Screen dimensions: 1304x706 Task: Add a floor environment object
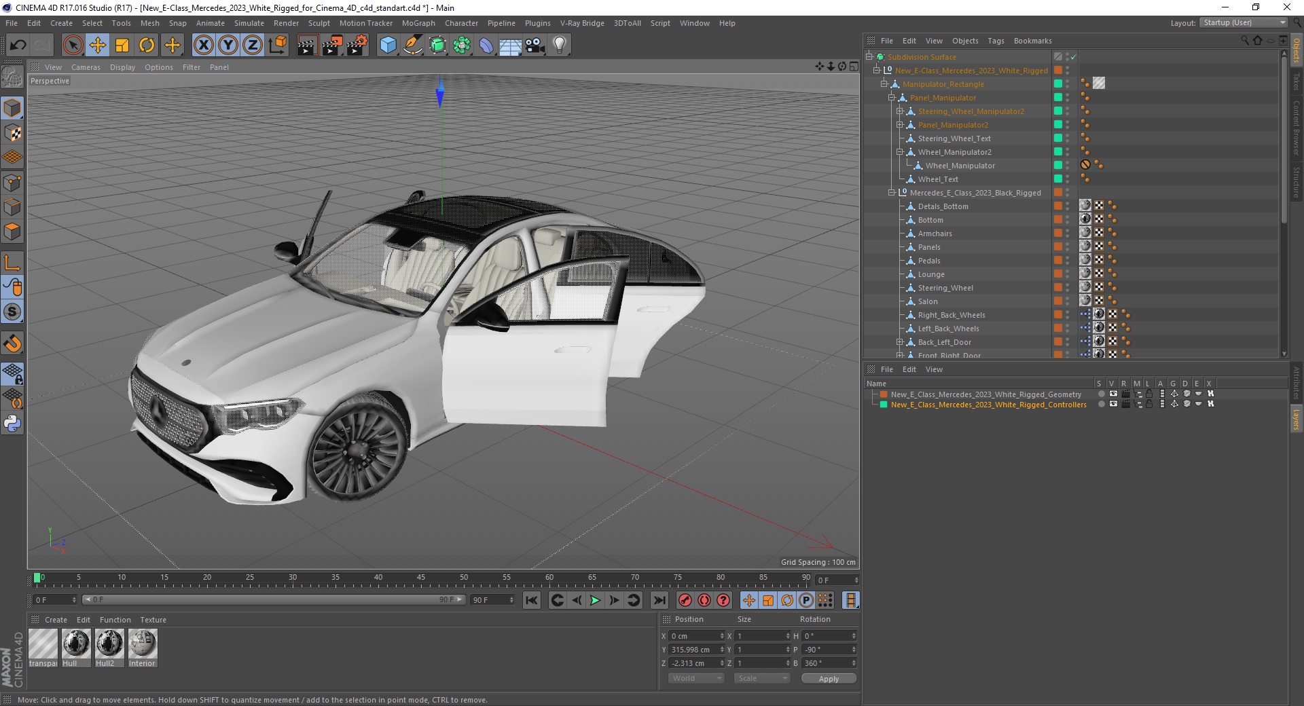pos(511,45)
